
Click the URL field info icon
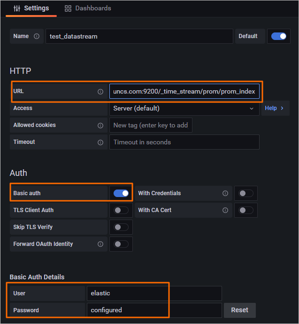pyautogui.click(x=100, y=92)
